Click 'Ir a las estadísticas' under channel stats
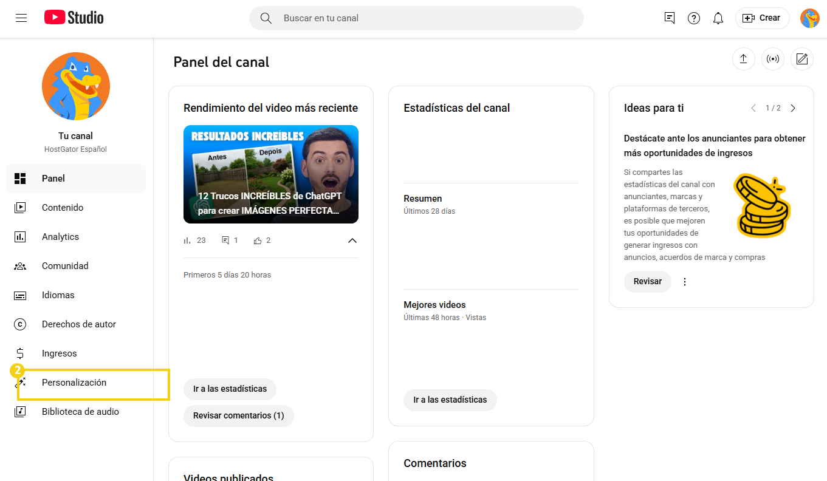The width and height of the screenshot is (827, 481). tap(450, 400)
